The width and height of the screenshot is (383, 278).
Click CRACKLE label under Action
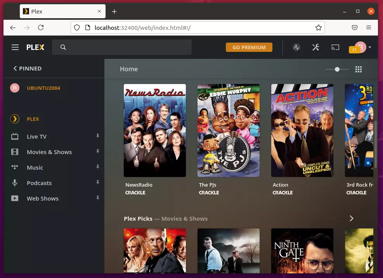pos(282,192)
